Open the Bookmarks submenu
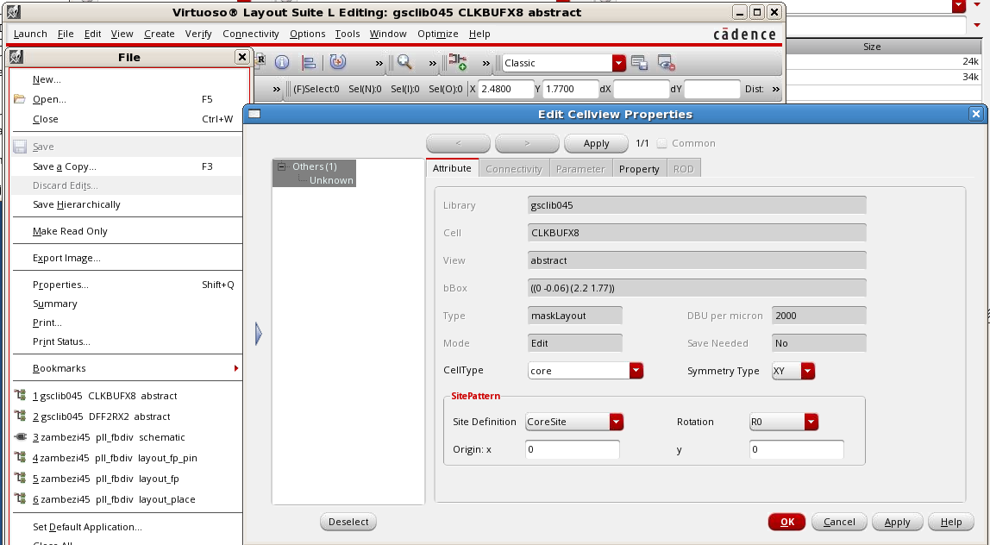 (x=60, y=368)
